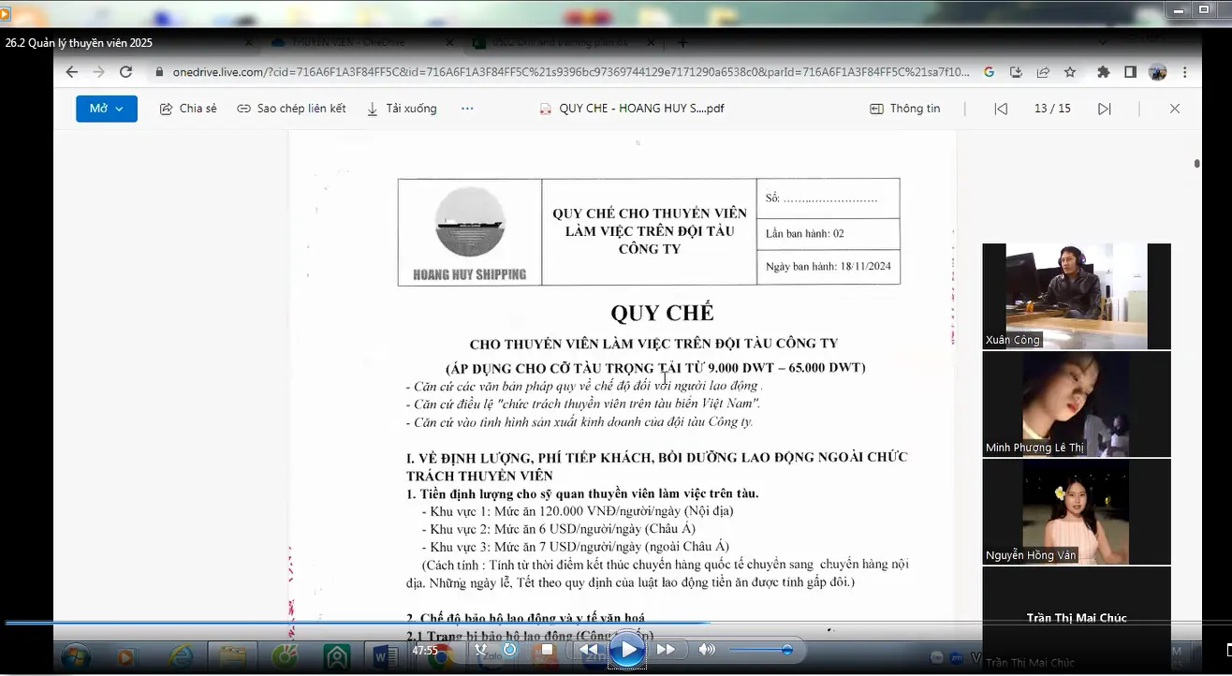Open the more options ellipsis
The image size is (1232, 676).
tap(467, 109)
